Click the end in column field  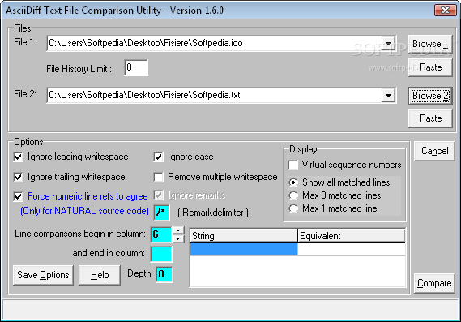tap(161, 255)
